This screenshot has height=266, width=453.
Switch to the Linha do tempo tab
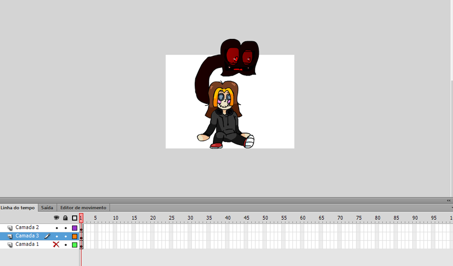click(18, 208)
